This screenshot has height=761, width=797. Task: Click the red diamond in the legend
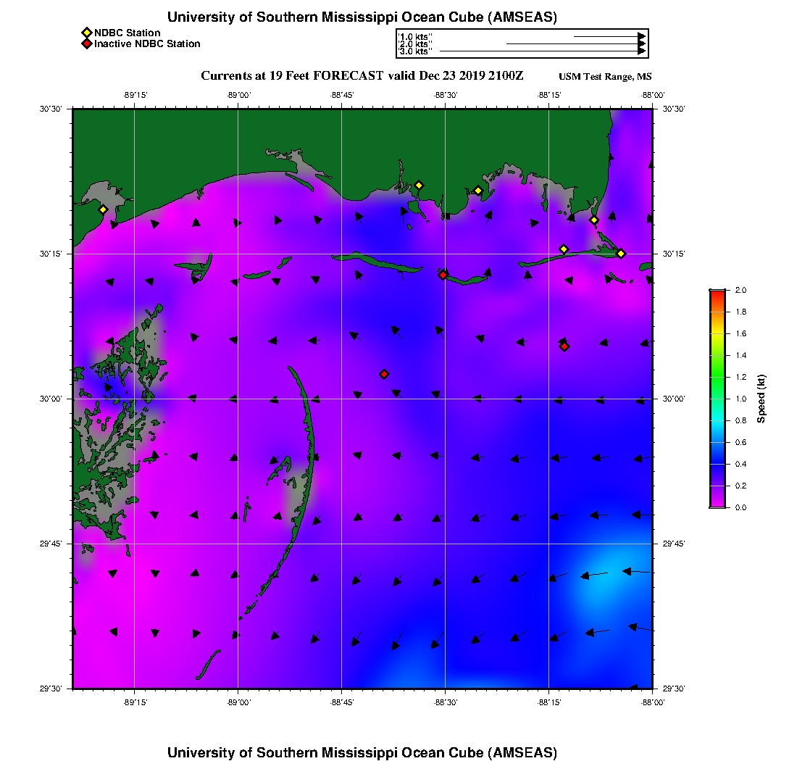[87, 43]
